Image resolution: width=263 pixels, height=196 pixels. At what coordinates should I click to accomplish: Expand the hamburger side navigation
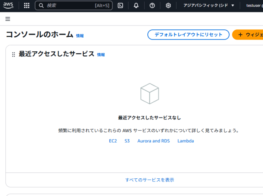(8, 19)
